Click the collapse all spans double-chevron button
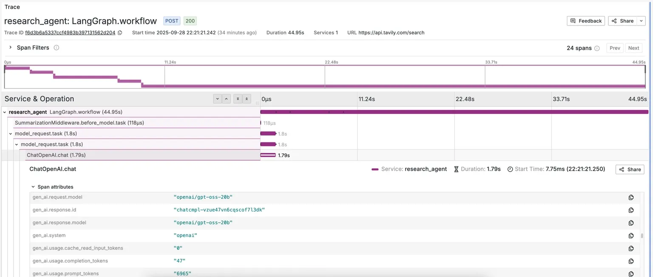The height and width of the screenshot is (277, 653). coord(247,99)
